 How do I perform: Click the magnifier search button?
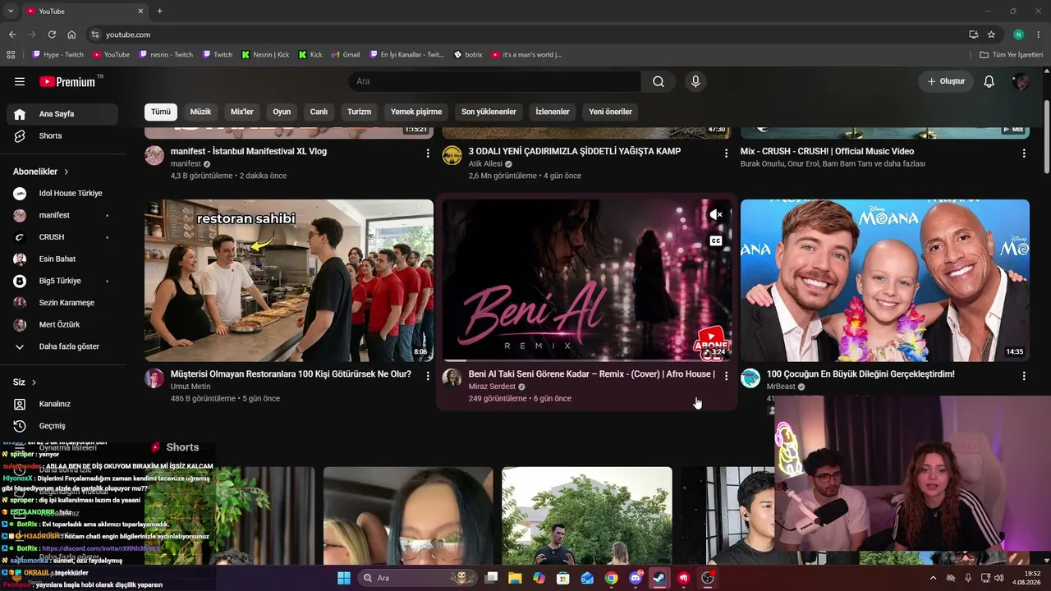659,81
